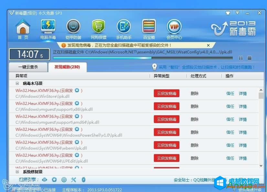Click 云启发病毒 button for UPEdit lpk.dll
Image resolution: width=267 pixels, height=192 pixels.
click(166, 158)
